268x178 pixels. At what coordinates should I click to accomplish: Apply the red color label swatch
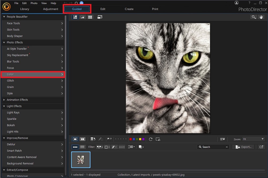(x=131, y=139)
